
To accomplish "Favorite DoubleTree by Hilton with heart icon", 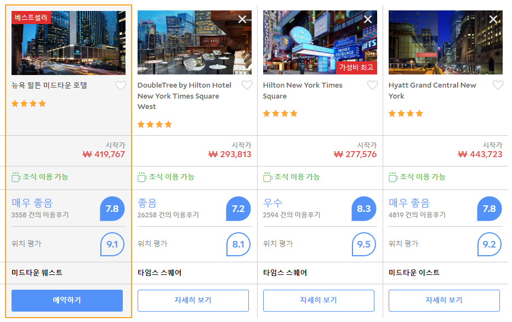I will [247, 85].
